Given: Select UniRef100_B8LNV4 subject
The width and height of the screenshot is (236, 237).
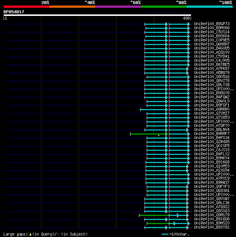Looking at the screenshot, I should pos(212,130).
